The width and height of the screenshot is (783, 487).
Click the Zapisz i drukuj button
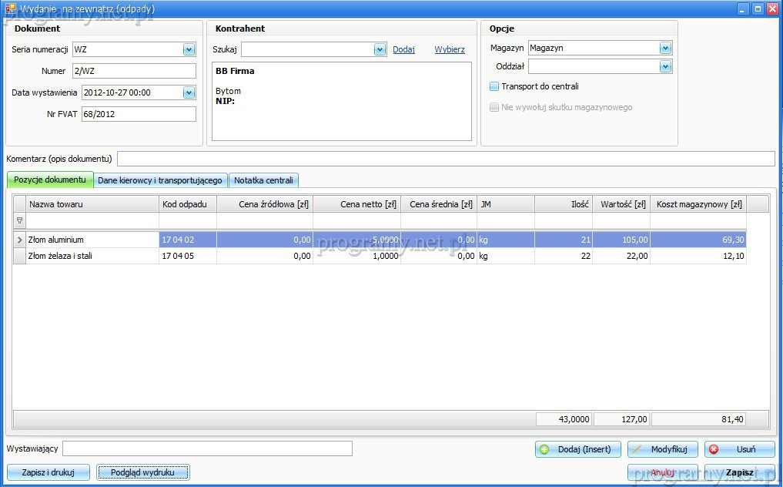(49, 472)
